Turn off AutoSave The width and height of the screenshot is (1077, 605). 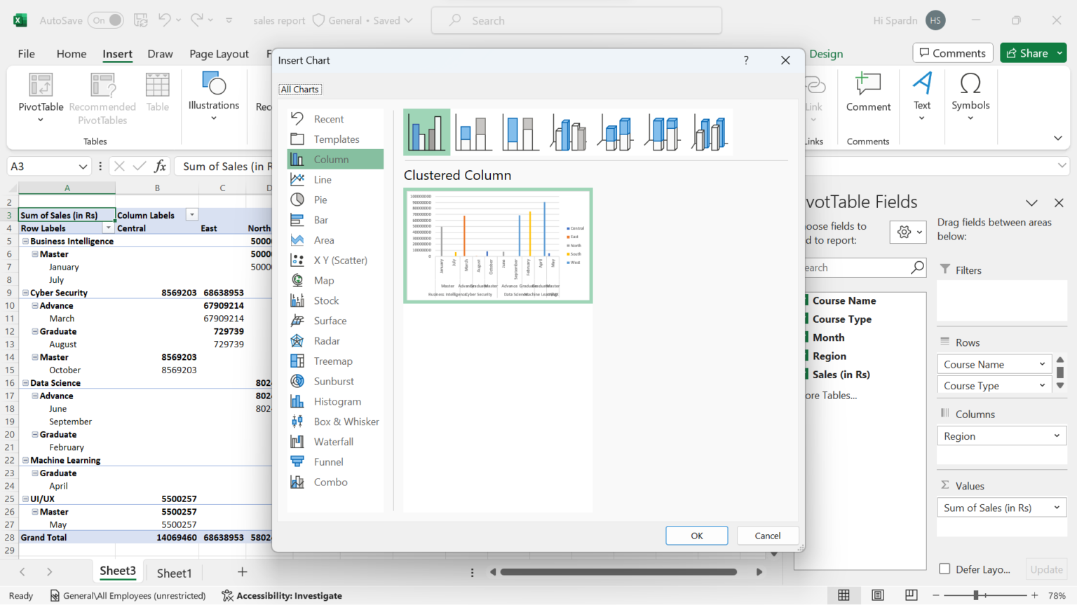[105, 20]
